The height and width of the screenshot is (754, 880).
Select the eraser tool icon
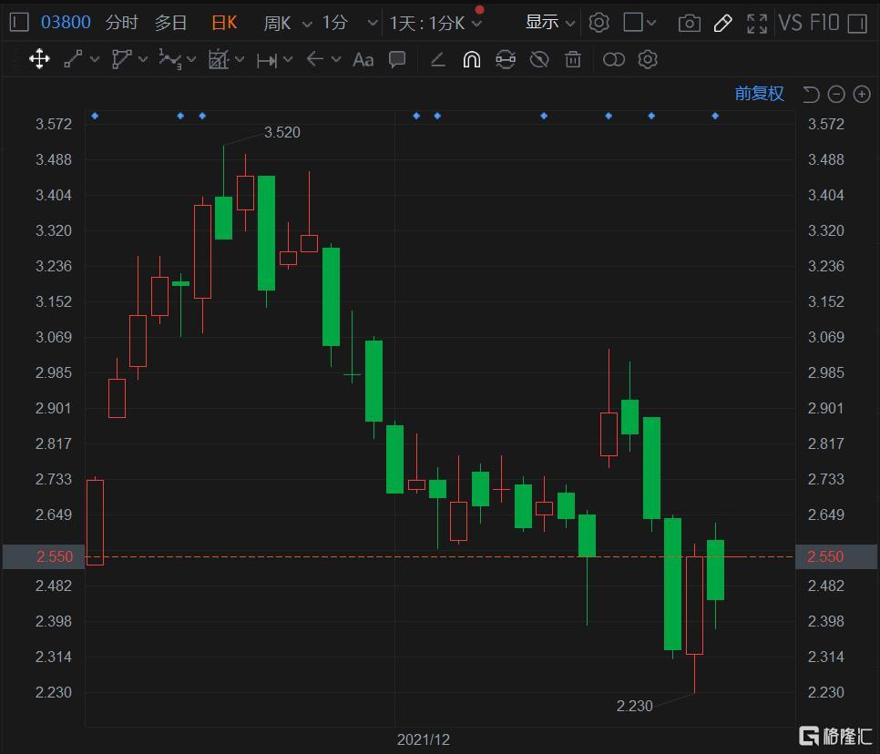(437, 60)
